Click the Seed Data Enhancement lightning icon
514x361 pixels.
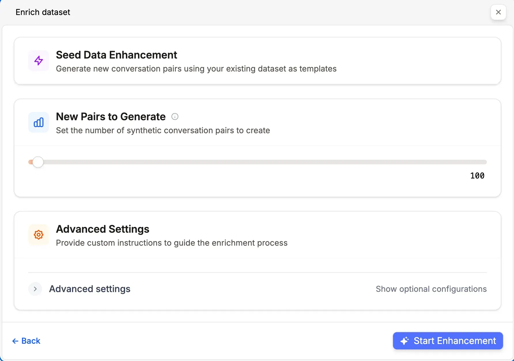click(x=38, y=61)
